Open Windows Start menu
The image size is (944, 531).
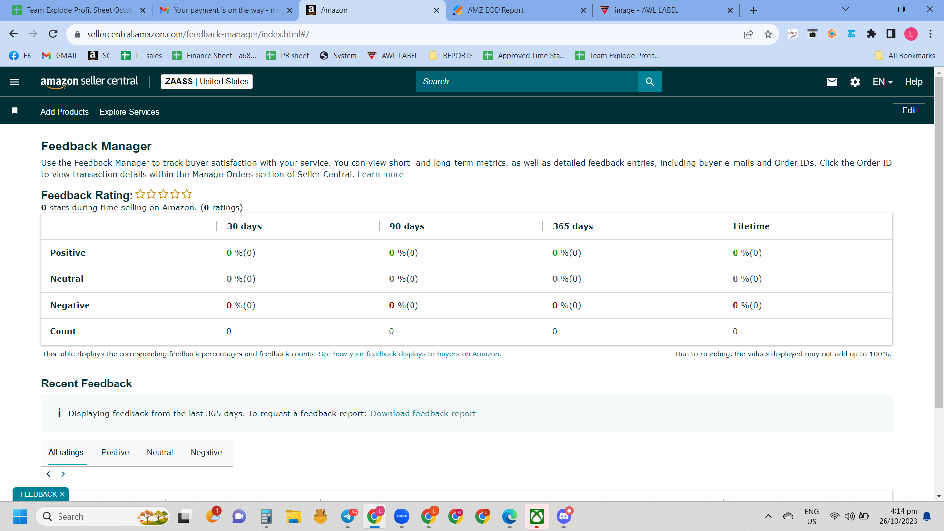coord(20,517)
